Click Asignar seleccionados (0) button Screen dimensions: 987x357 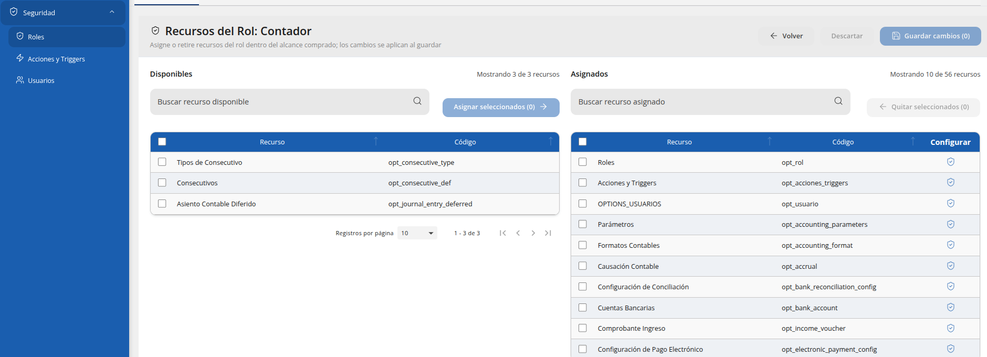click(x=501, y=107)
